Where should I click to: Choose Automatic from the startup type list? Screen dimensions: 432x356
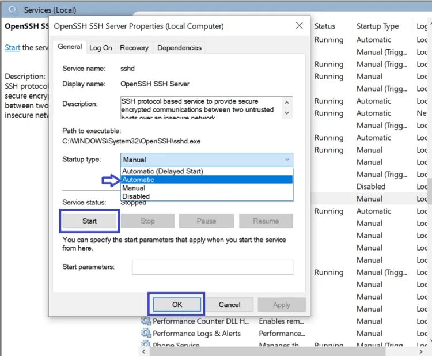click(x=207, y=180)
